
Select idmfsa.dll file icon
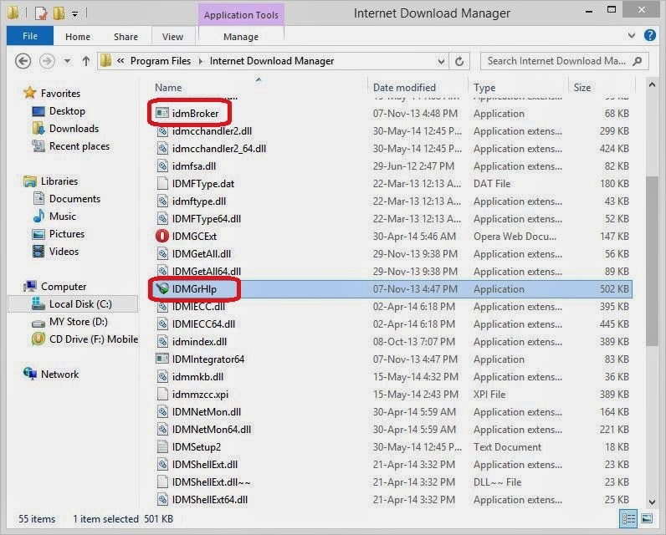point(162,166)
